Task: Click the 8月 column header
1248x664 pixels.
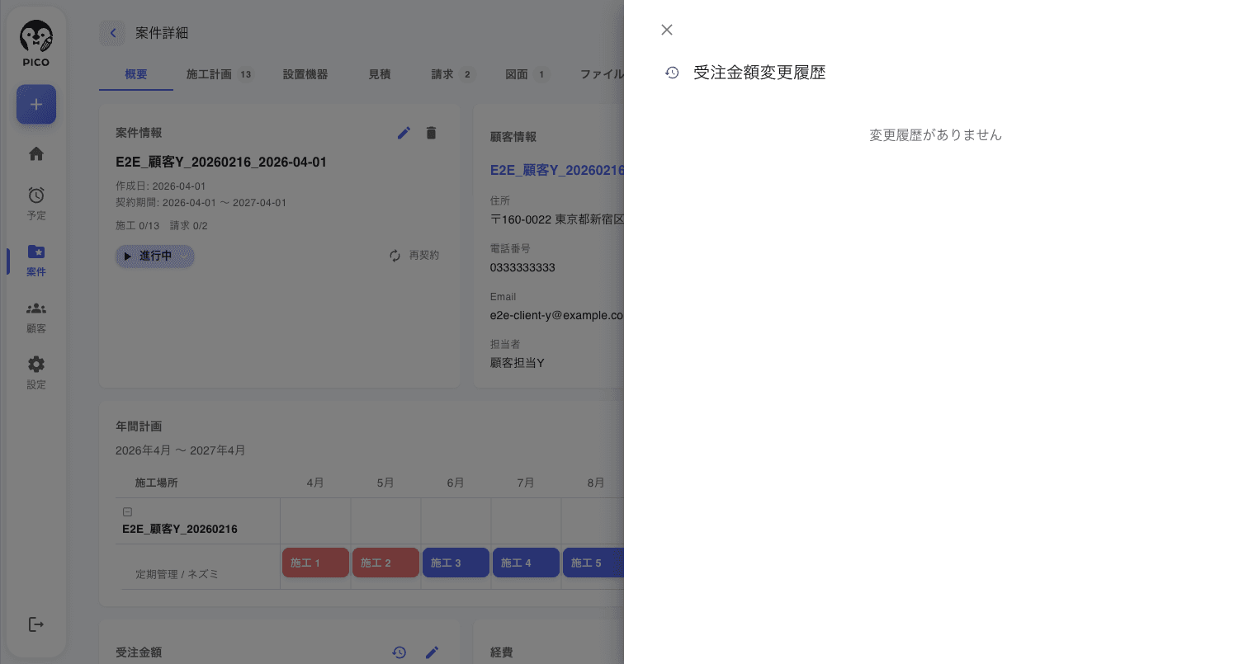Action: (596, 483)
